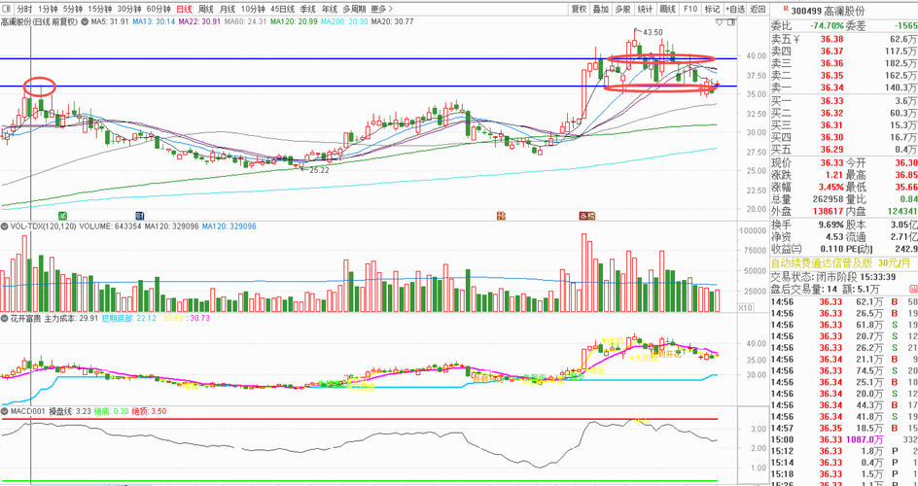Click the diamond icon above the price axis
The height and width of the screenshot is (486, 918).
click(720, 22)
